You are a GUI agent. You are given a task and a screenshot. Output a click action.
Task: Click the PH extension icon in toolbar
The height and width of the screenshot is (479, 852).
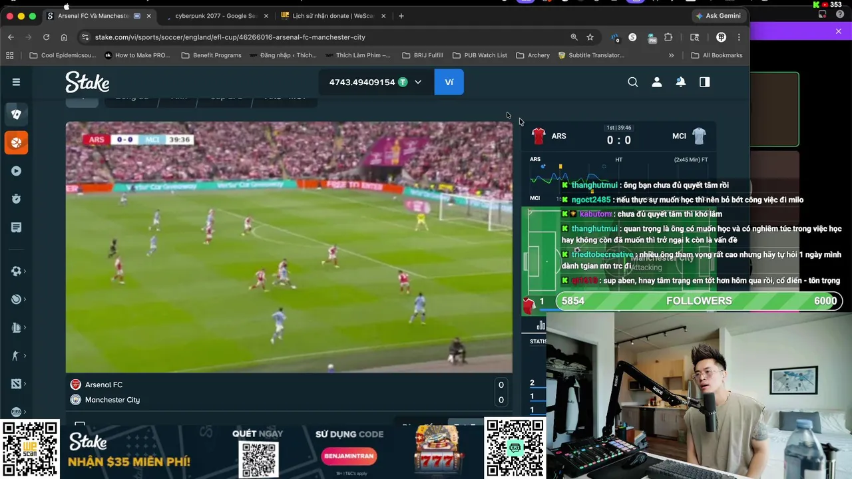652,37
